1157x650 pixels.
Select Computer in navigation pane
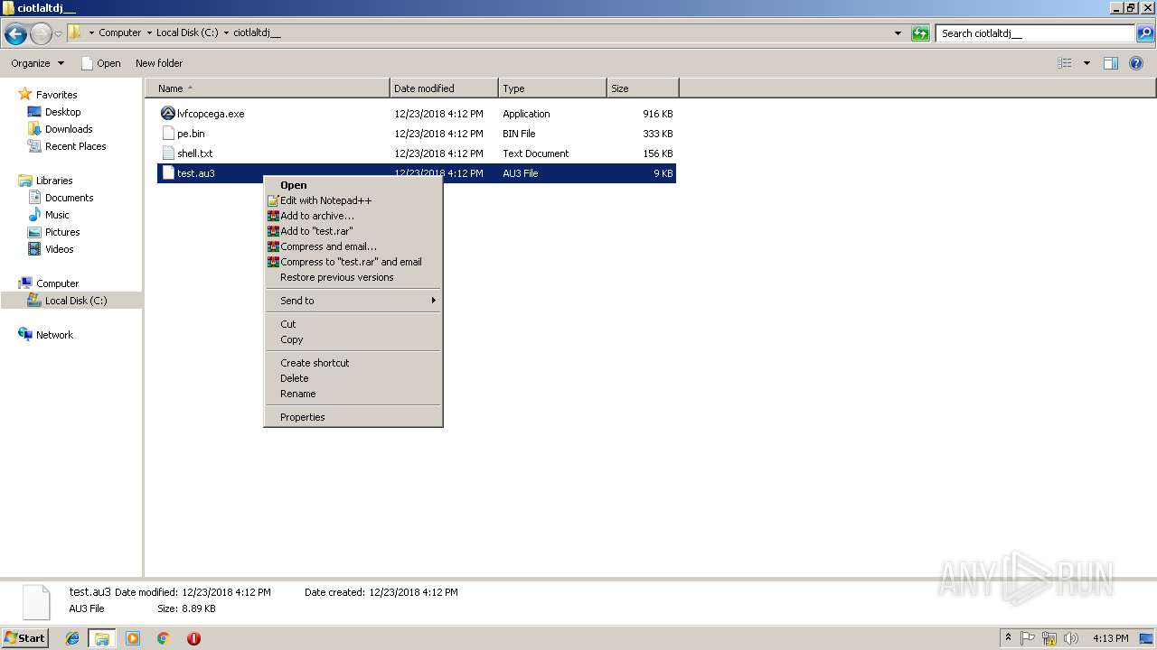57,283
